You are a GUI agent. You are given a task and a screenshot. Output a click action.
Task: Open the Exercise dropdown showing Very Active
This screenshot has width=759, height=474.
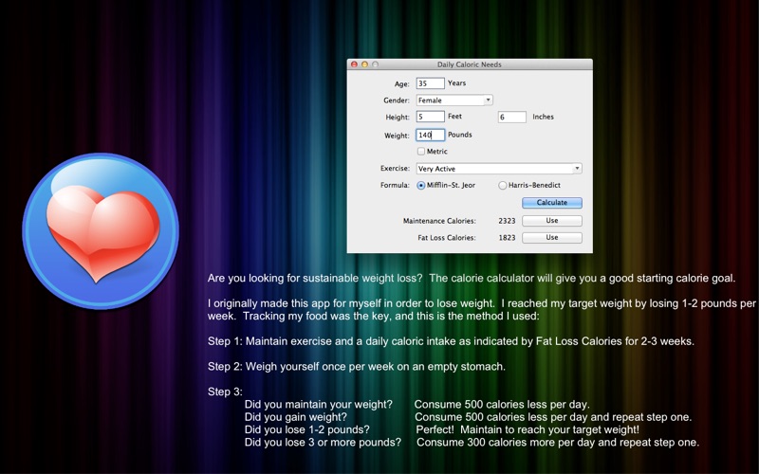pyautogui.click(x=499, y=169)
